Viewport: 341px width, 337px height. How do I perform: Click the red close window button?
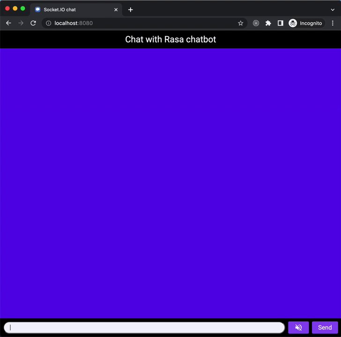[7, 8]
